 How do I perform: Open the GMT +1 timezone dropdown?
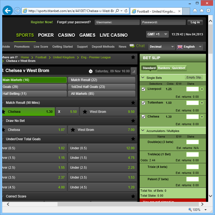tap(157, 34)
